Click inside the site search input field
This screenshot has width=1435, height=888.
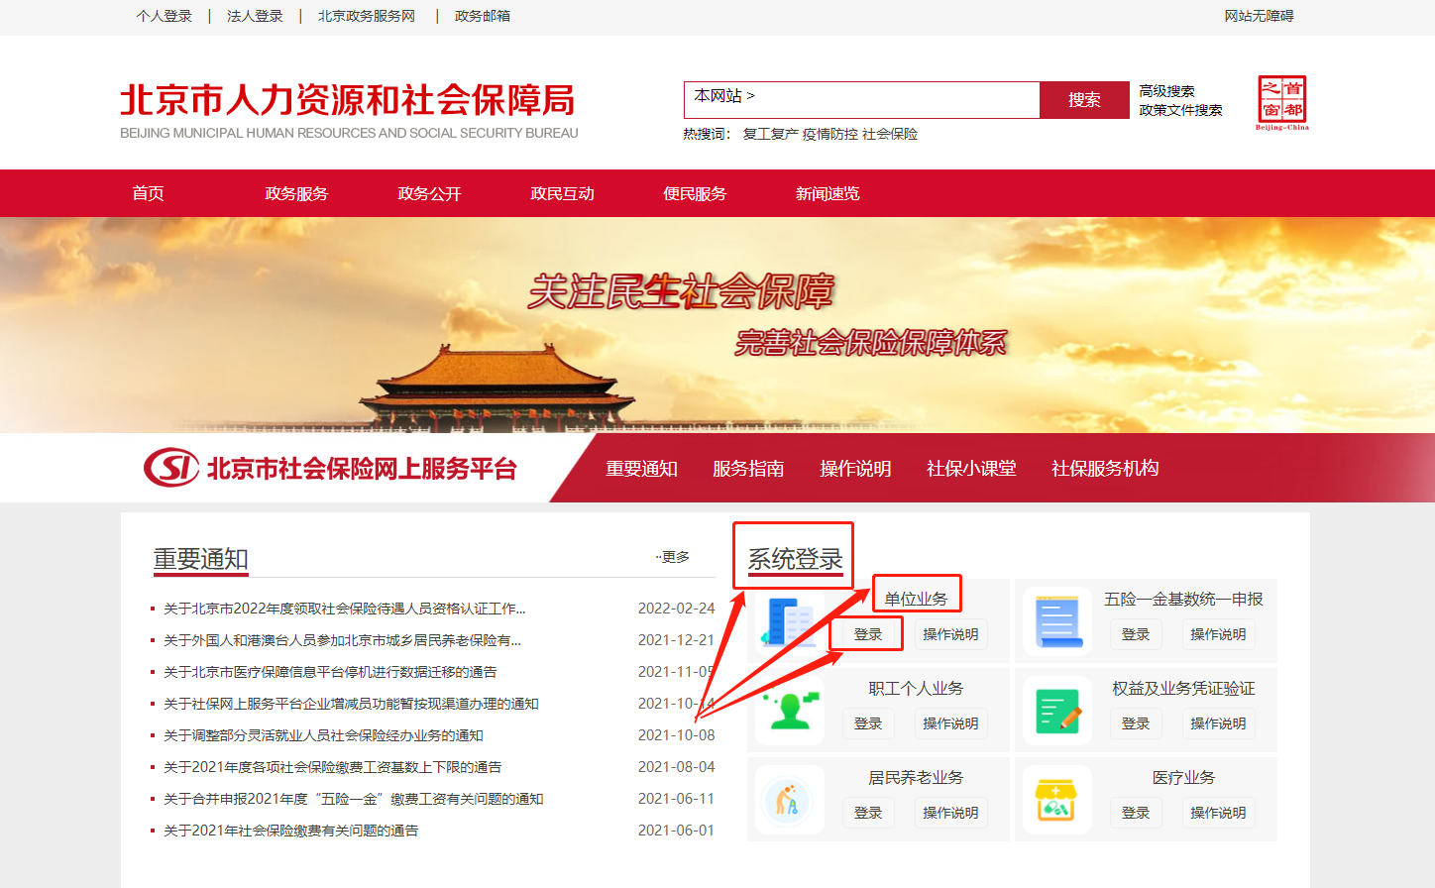pyautogui.click(x=892, y=99)
